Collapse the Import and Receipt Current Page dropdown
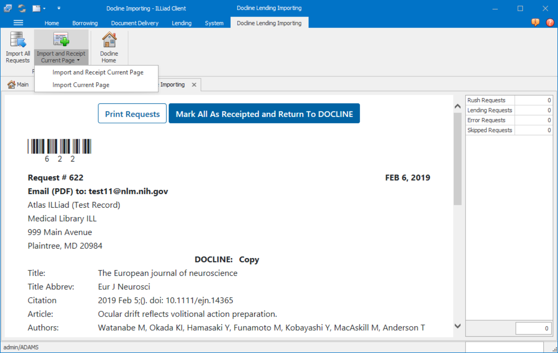Image resolution: width=558 pixels, height=353 pixels. point(78,60)
